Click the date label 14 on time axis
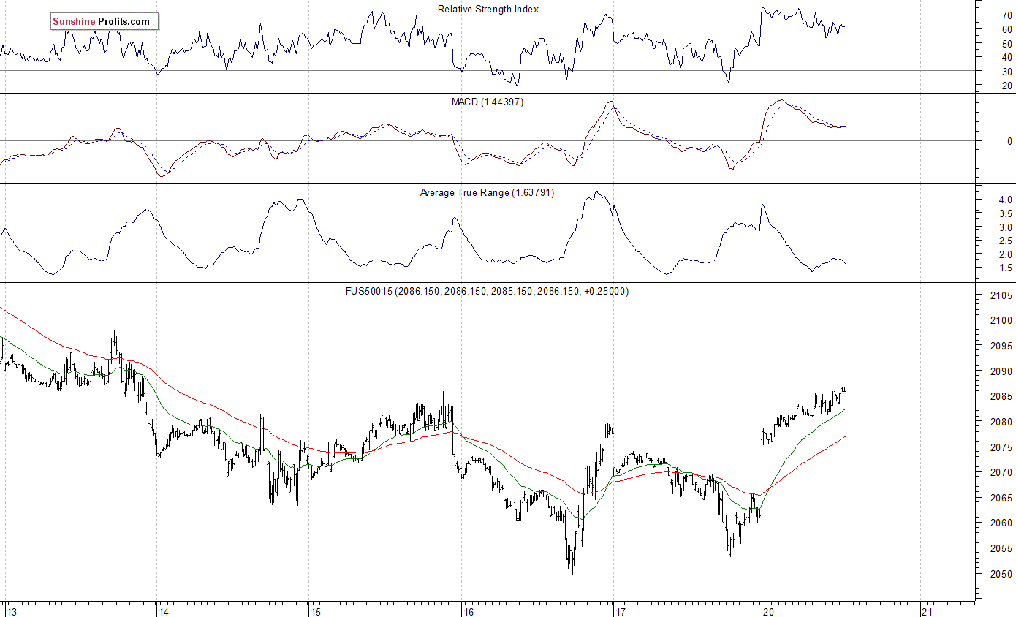This screenshot has height=617, width=1016. pyautogui.click(x=164, y=611)
